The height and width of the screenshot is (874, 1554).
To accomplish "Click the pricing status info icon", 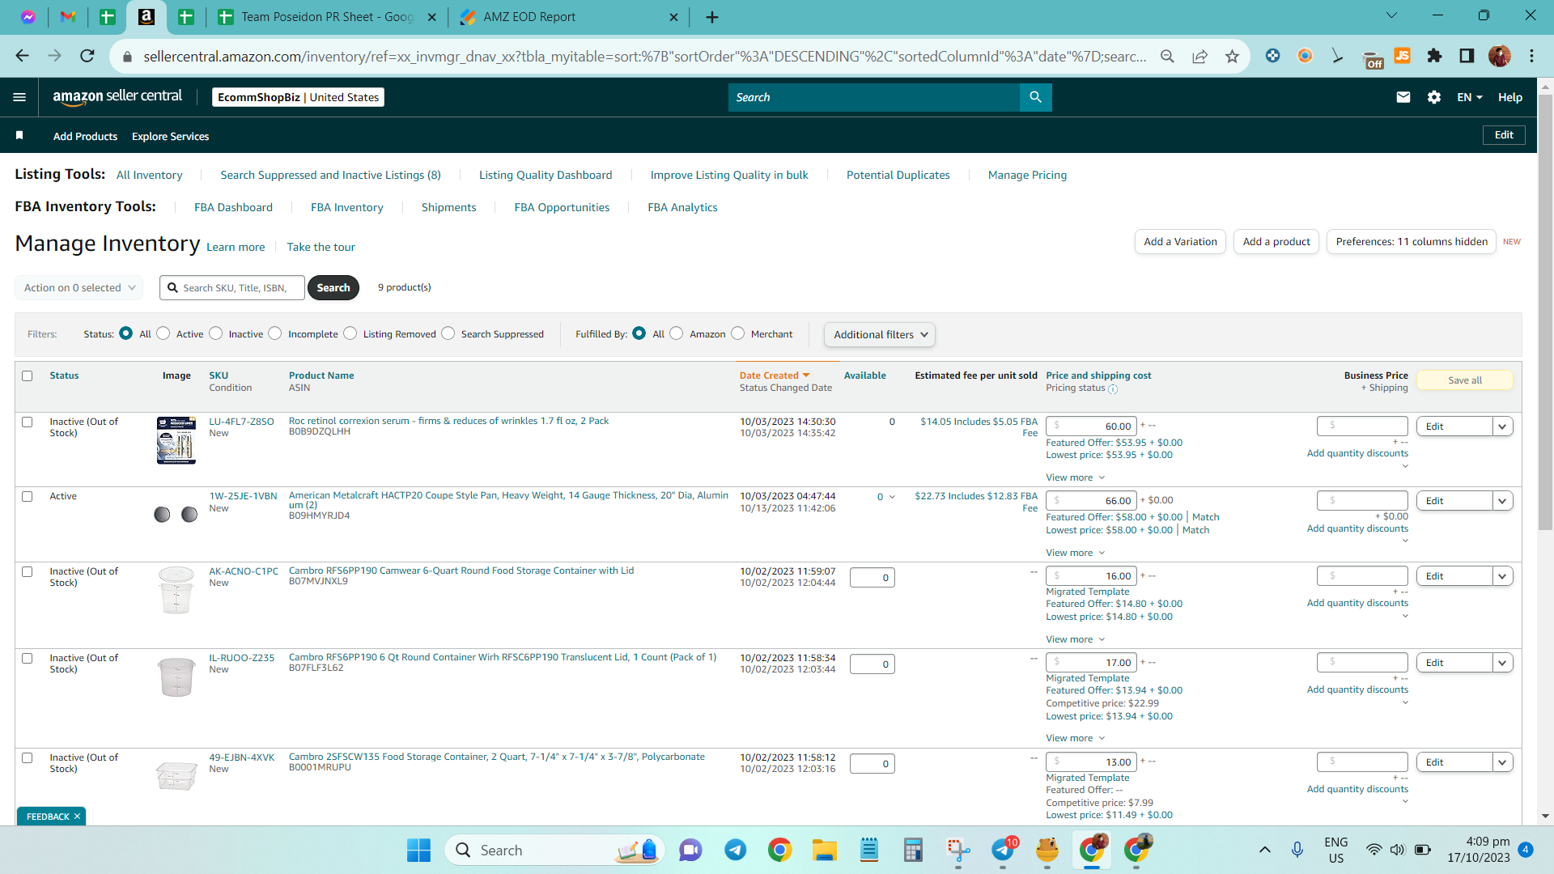I will tap(1113, 389).
